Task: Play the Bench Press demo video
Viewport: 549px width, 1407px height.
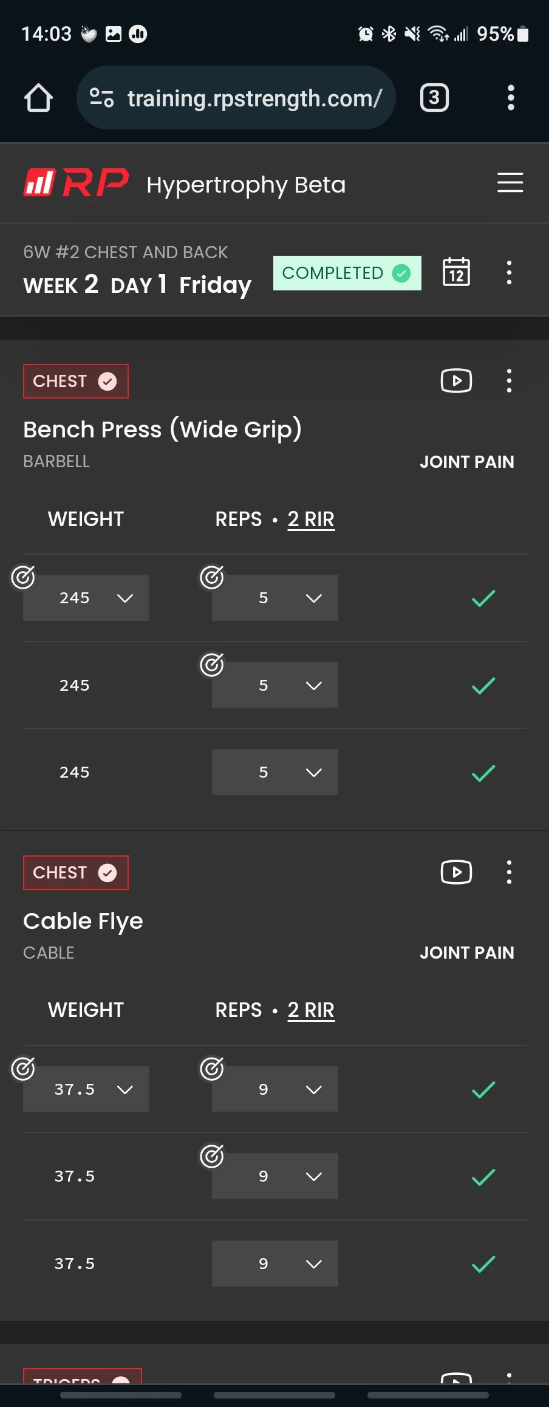Action: point(456,381)
